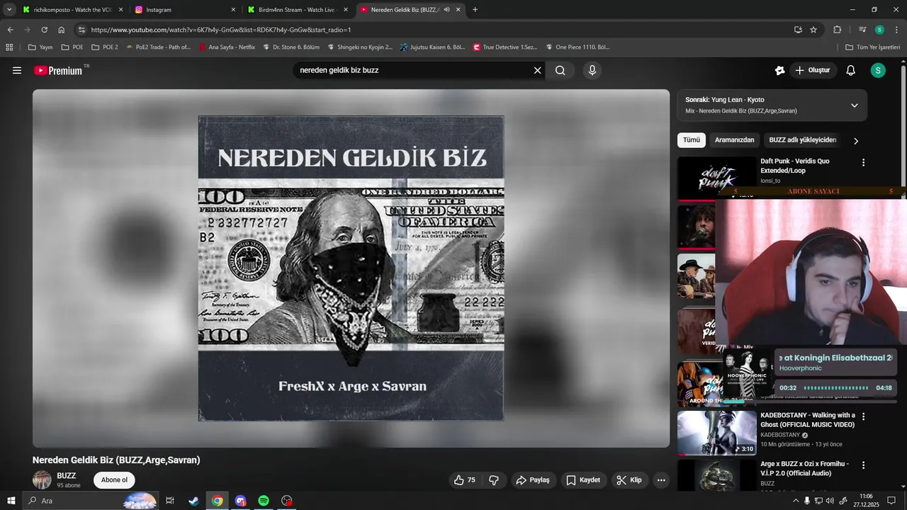Open Chrome extensions puzzle icon

pyautogui.click(x=838, y=30)
